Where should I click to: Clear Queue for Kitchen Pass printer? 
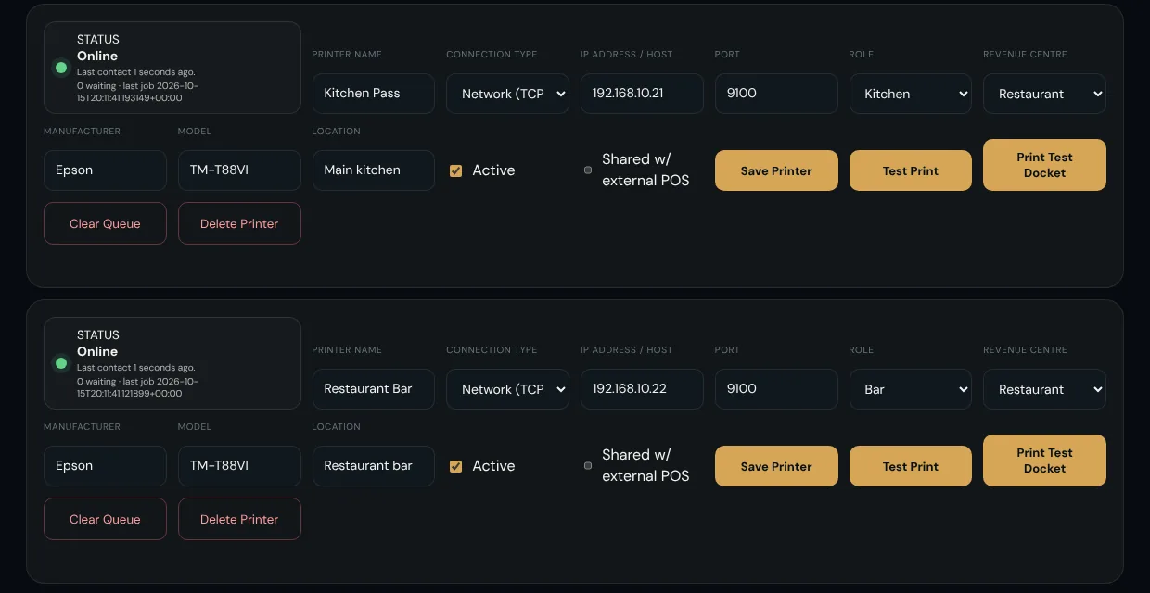pyautogui.click(x=105, y=223)
